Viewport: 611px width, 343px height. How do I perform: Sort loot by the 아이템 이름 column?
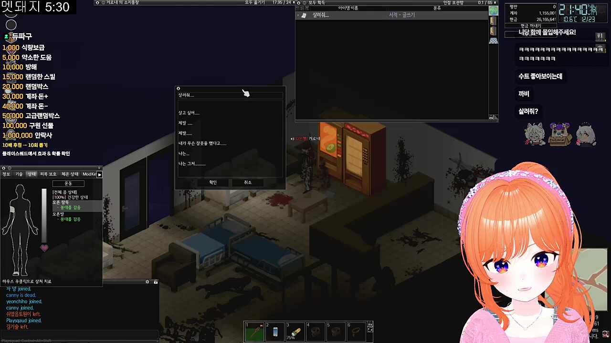(x=348, y=8)
